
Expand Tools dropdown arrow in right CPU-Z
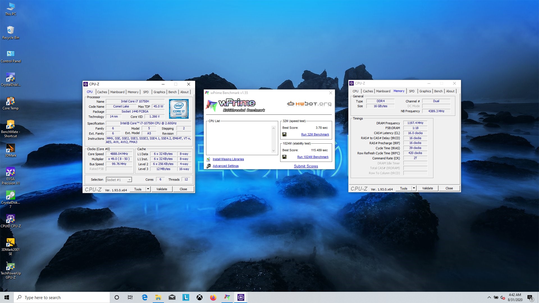414,188
